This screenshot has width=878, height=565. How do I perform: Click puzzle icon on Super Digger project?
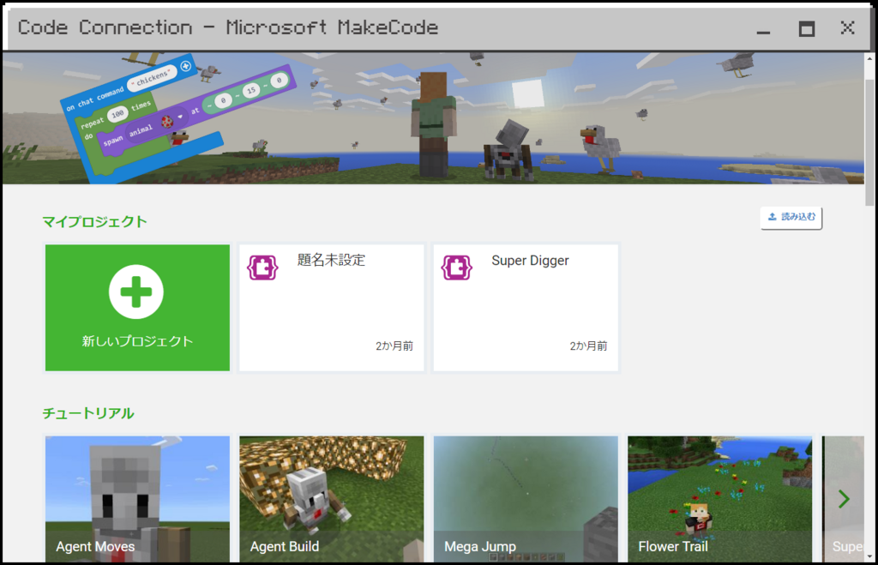(457, 267)
